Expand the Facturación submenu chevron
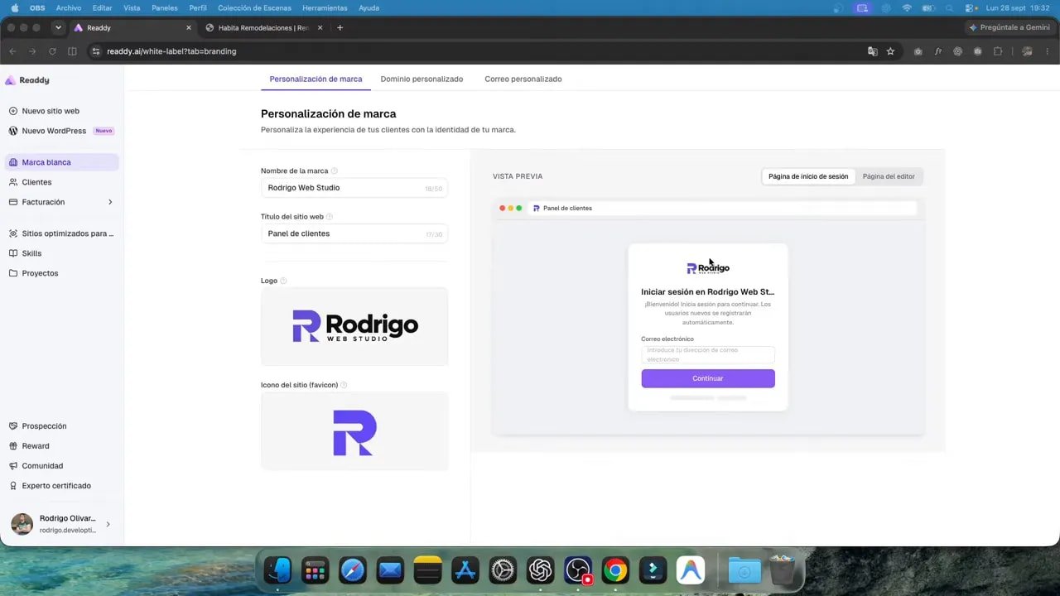1060x596 pixels. pos(110,202)
